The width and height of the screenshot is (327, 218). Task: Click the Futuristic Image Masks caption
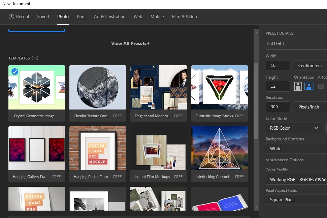tap(214, 116)
